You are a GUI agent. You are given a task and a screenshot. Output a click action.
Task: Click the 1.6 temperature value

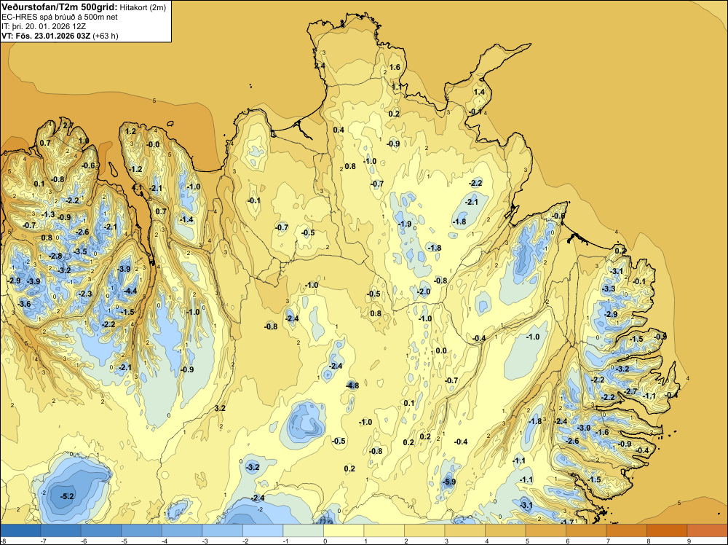tap(394, 67)
